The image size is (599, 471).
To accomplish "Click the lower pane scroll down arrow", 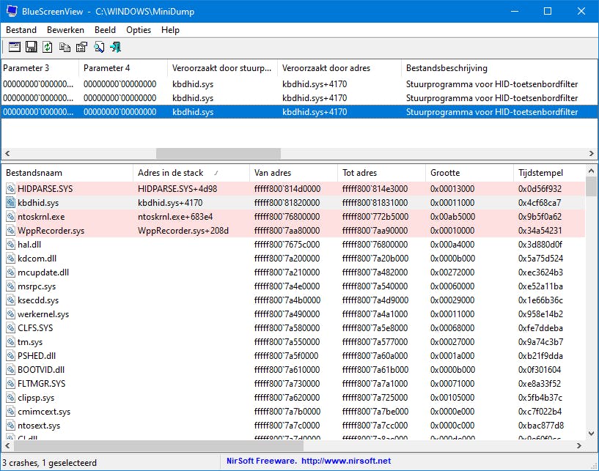I will click(592, 434).
